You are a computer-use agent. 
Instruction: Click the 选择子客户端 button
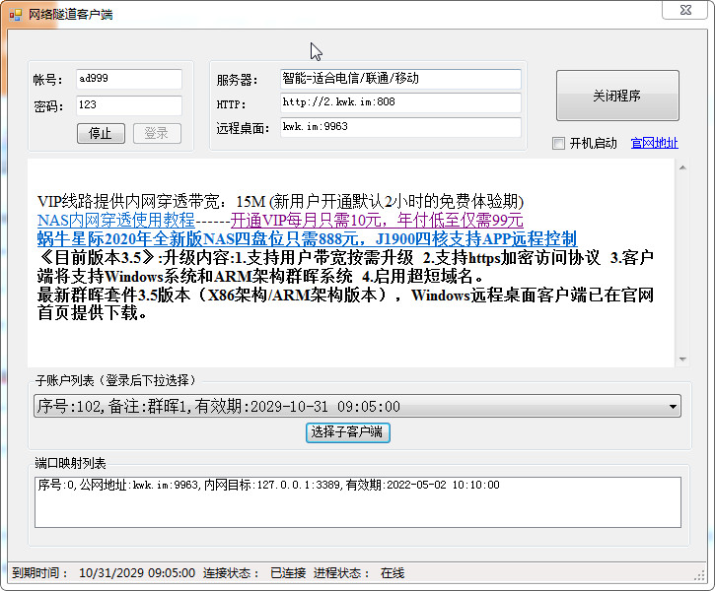pos(348,432)
